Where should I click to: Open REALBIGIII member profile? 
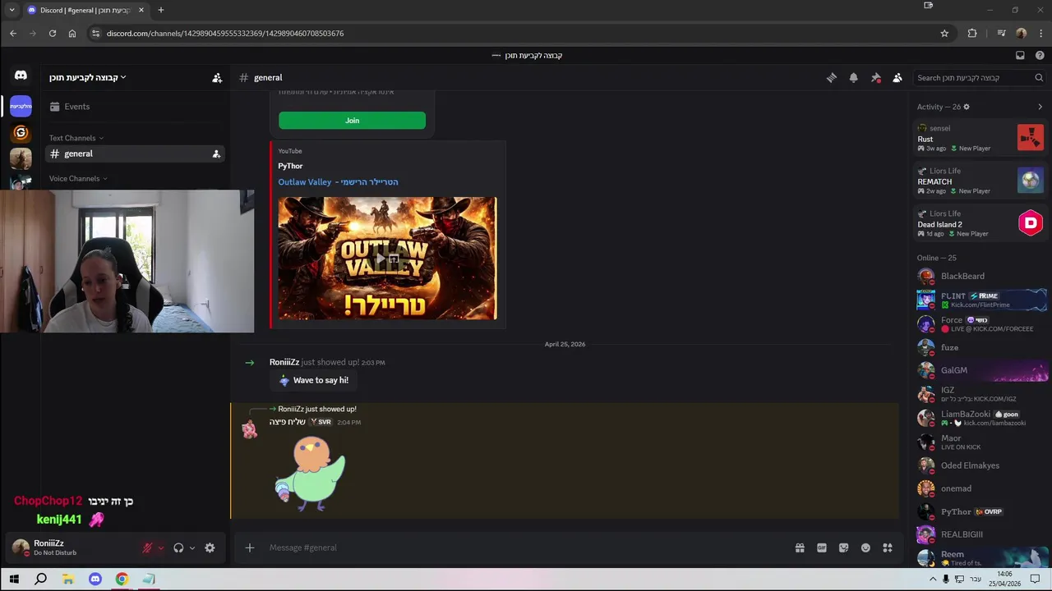(980, 534)
